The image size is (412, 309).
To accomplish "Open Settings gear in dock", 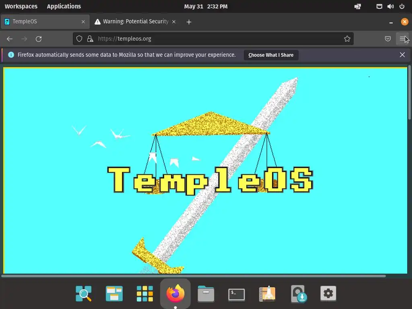I will point(328,293).
